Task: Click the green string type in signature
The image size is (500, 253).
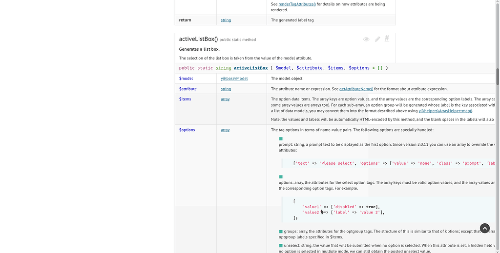Action: (223, 68)
